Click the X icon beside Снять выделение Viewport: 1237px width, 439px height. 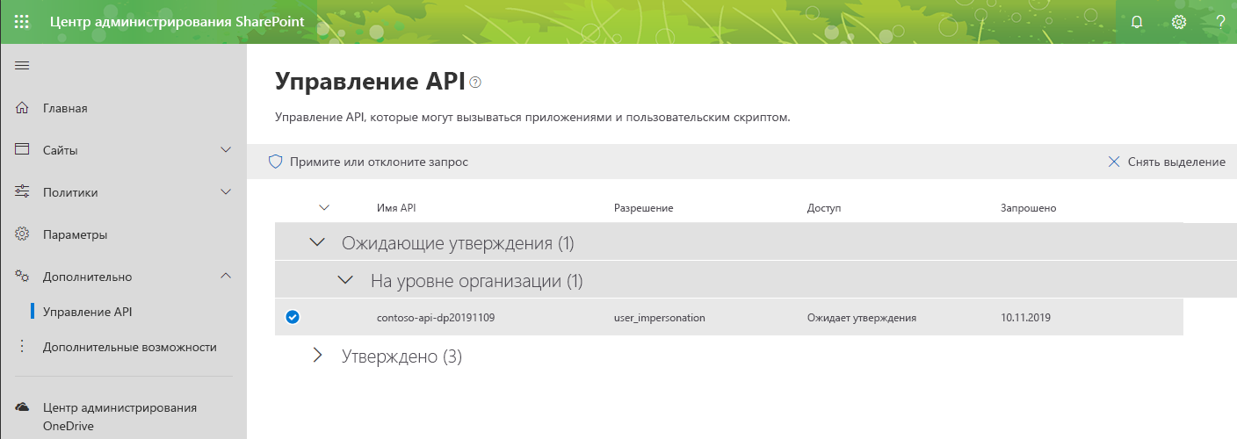pyautogui.click(x=1114, y=162)
